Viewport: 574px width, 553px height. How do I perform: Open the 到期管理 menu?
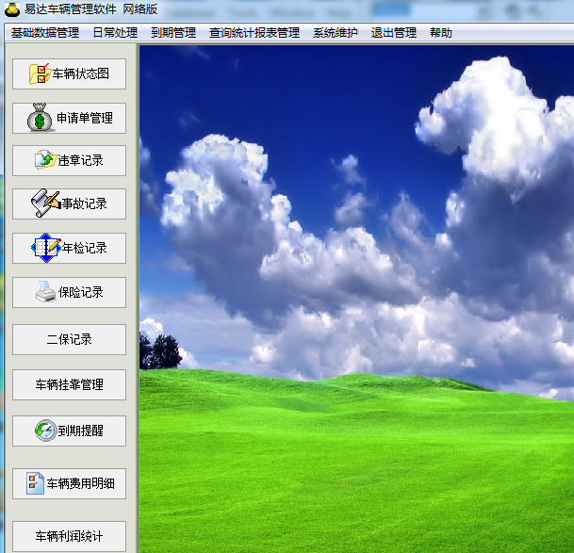point(173,33)
